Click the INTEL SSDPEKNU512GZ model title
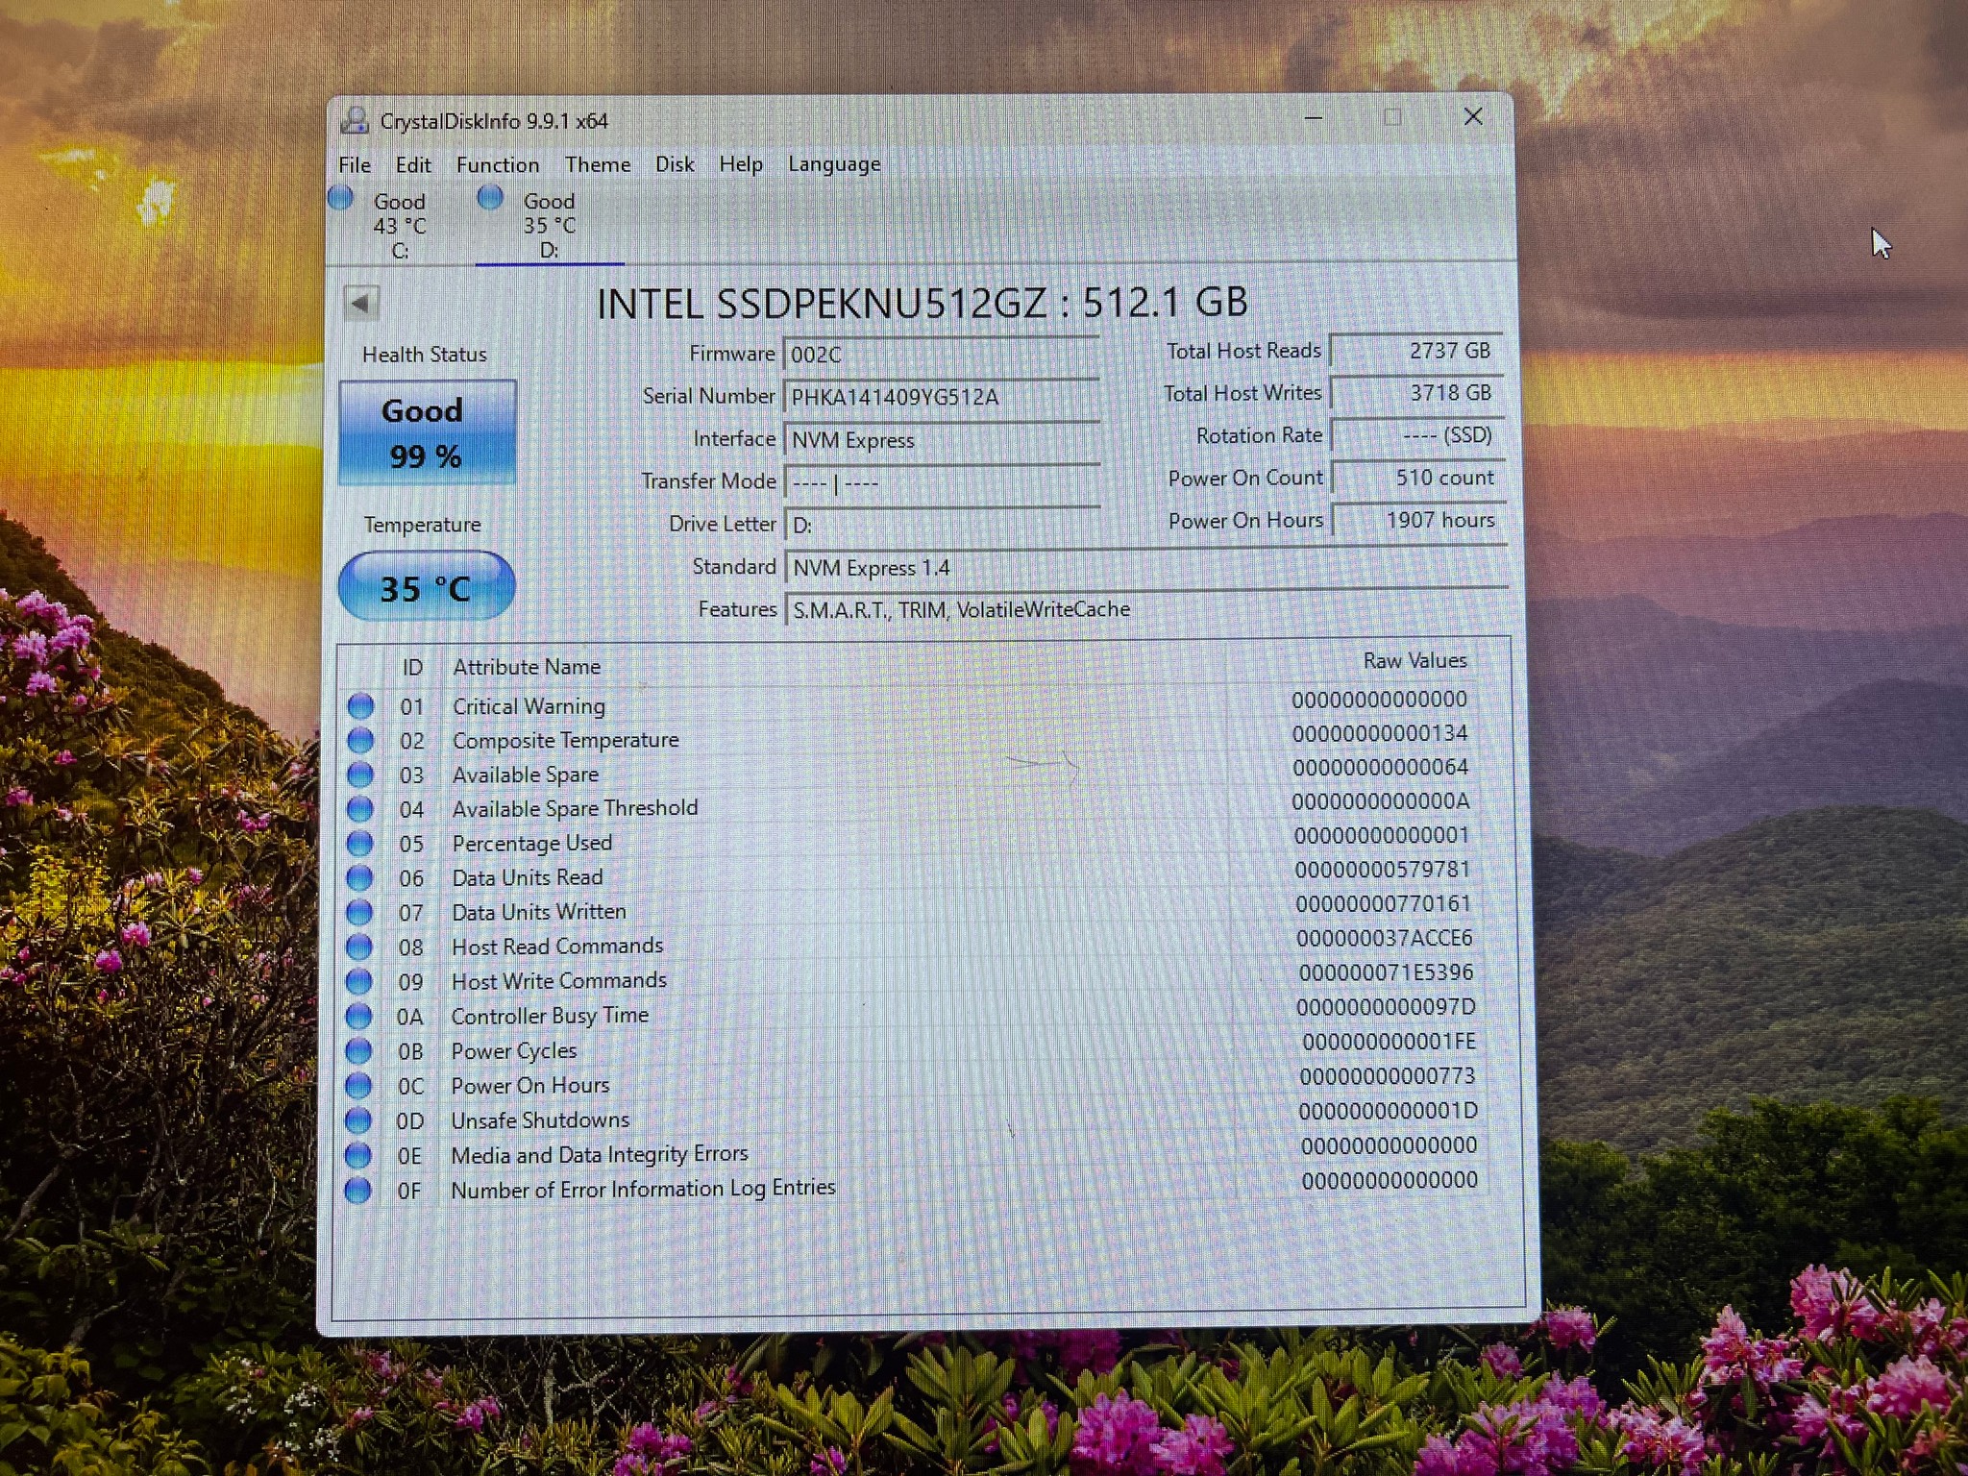 click(922, 303)
